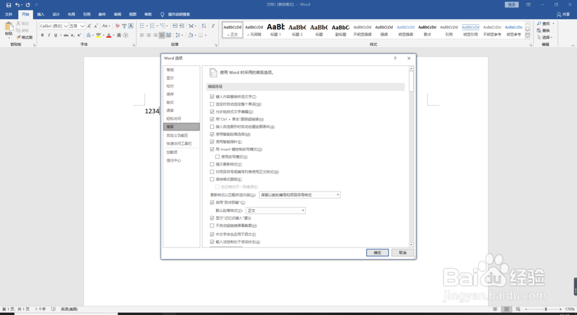
Task: Click the character shading icon
Action: 119,35
